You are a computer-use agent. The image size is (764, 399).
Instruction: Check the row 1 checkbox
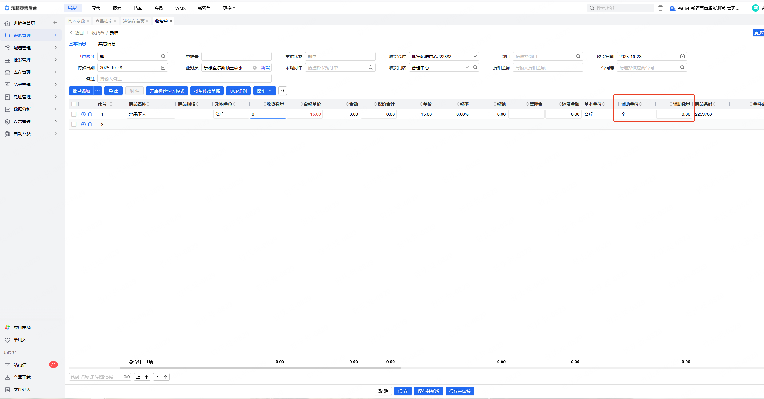click(74, 114)
